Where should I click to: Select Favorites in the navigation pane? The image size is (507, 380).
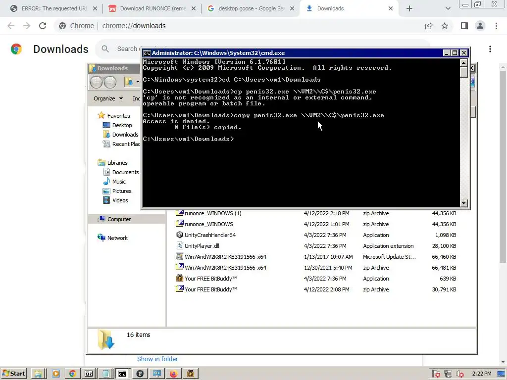pos(114,116)
